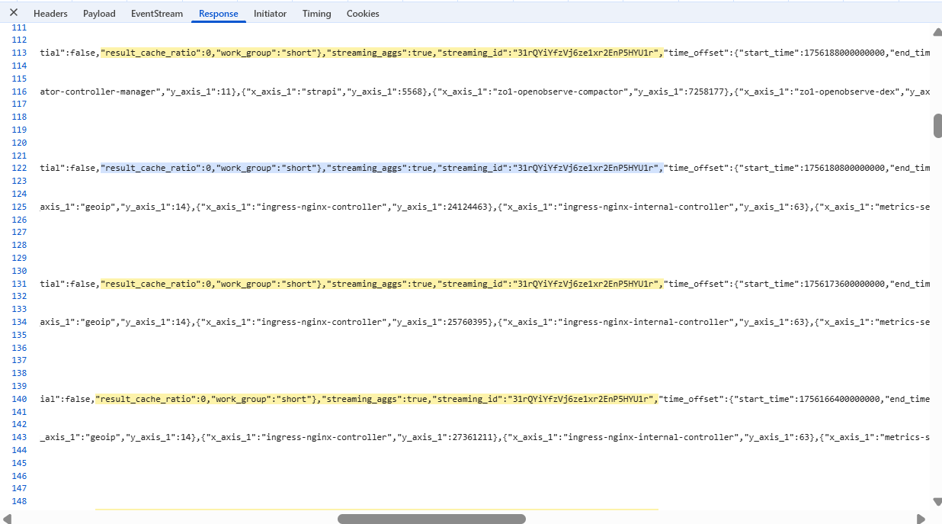
Task: Inspect the Timing tab
Action: (316, 13)
